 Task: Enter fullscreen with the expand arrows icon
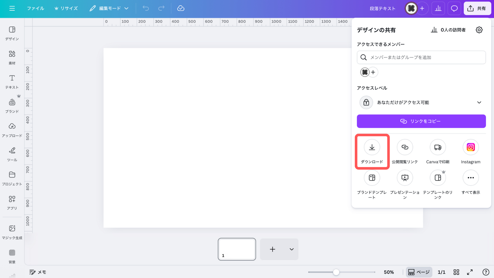point(470,272)
